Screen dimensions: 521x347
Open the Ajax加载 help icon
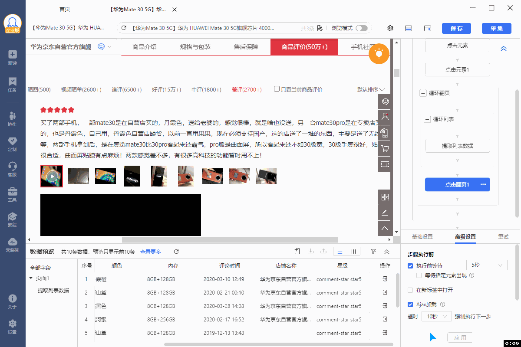(443, 304)
